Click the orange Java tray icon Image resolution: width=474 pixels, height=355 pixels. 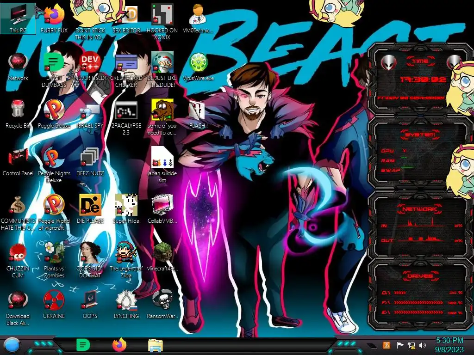(x=386, y=345)
